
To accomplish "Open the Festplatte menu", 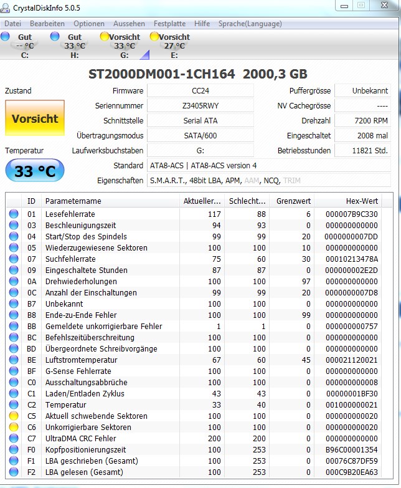I will click(170, 24).
